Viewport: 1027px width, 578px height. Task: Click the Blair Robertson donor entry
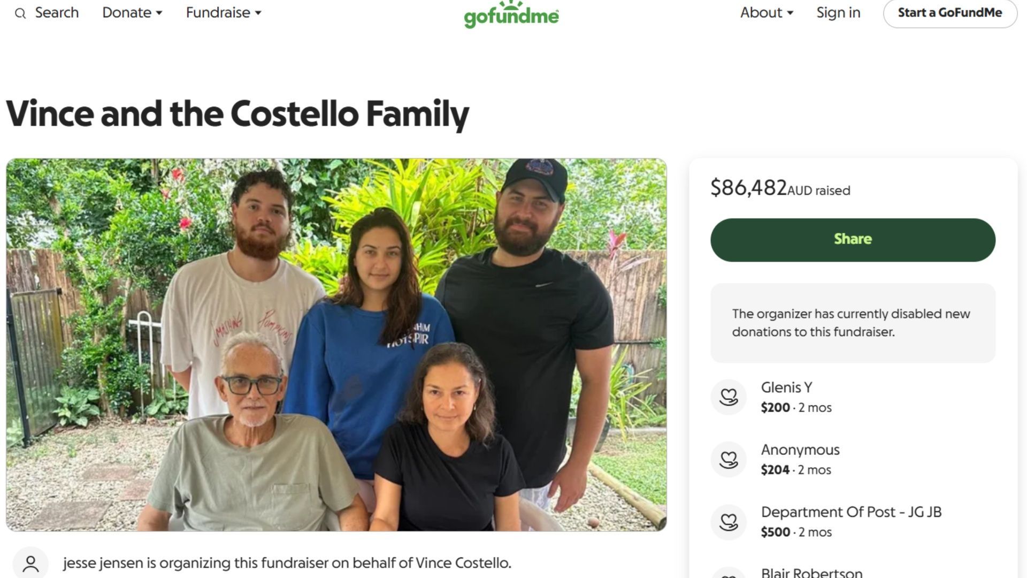(x=811, y=572)
